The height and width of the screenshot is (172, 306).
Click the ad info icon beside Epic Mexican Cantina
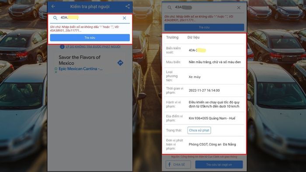(x=56, y=69)
